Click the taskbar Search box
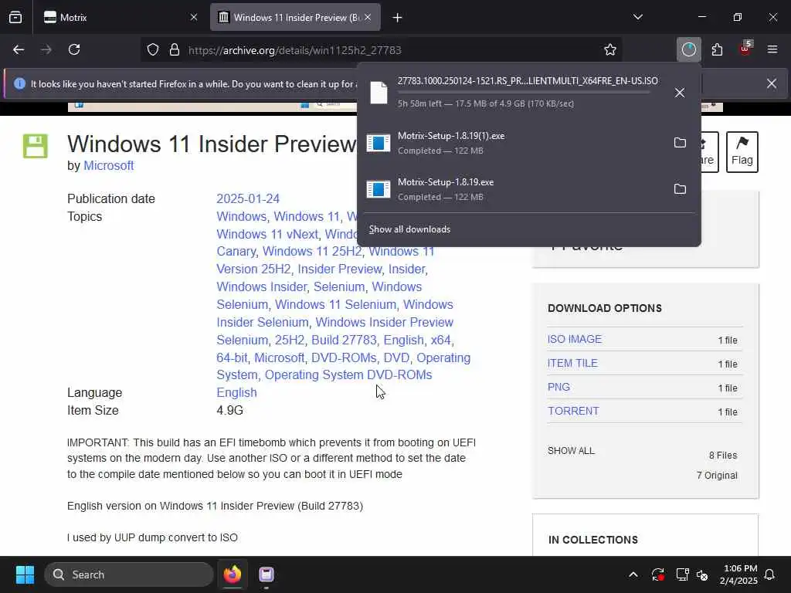 coord(129,574)
